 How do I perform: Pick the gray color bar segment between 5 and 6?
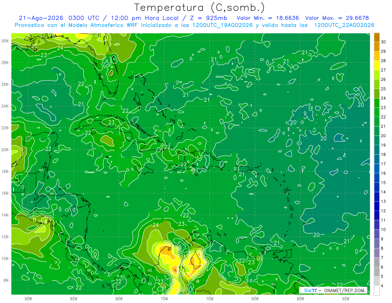(x=377, y=272)
